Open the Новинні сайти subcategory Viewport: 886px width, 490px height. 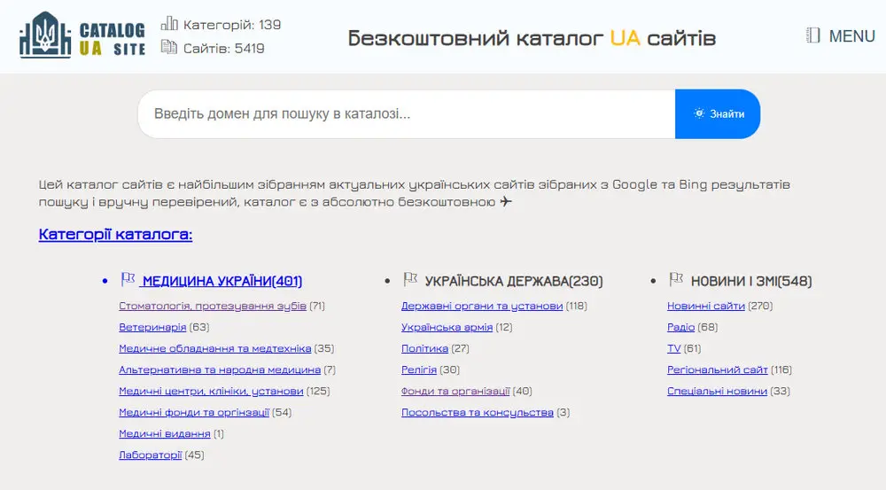coord(706,306)
